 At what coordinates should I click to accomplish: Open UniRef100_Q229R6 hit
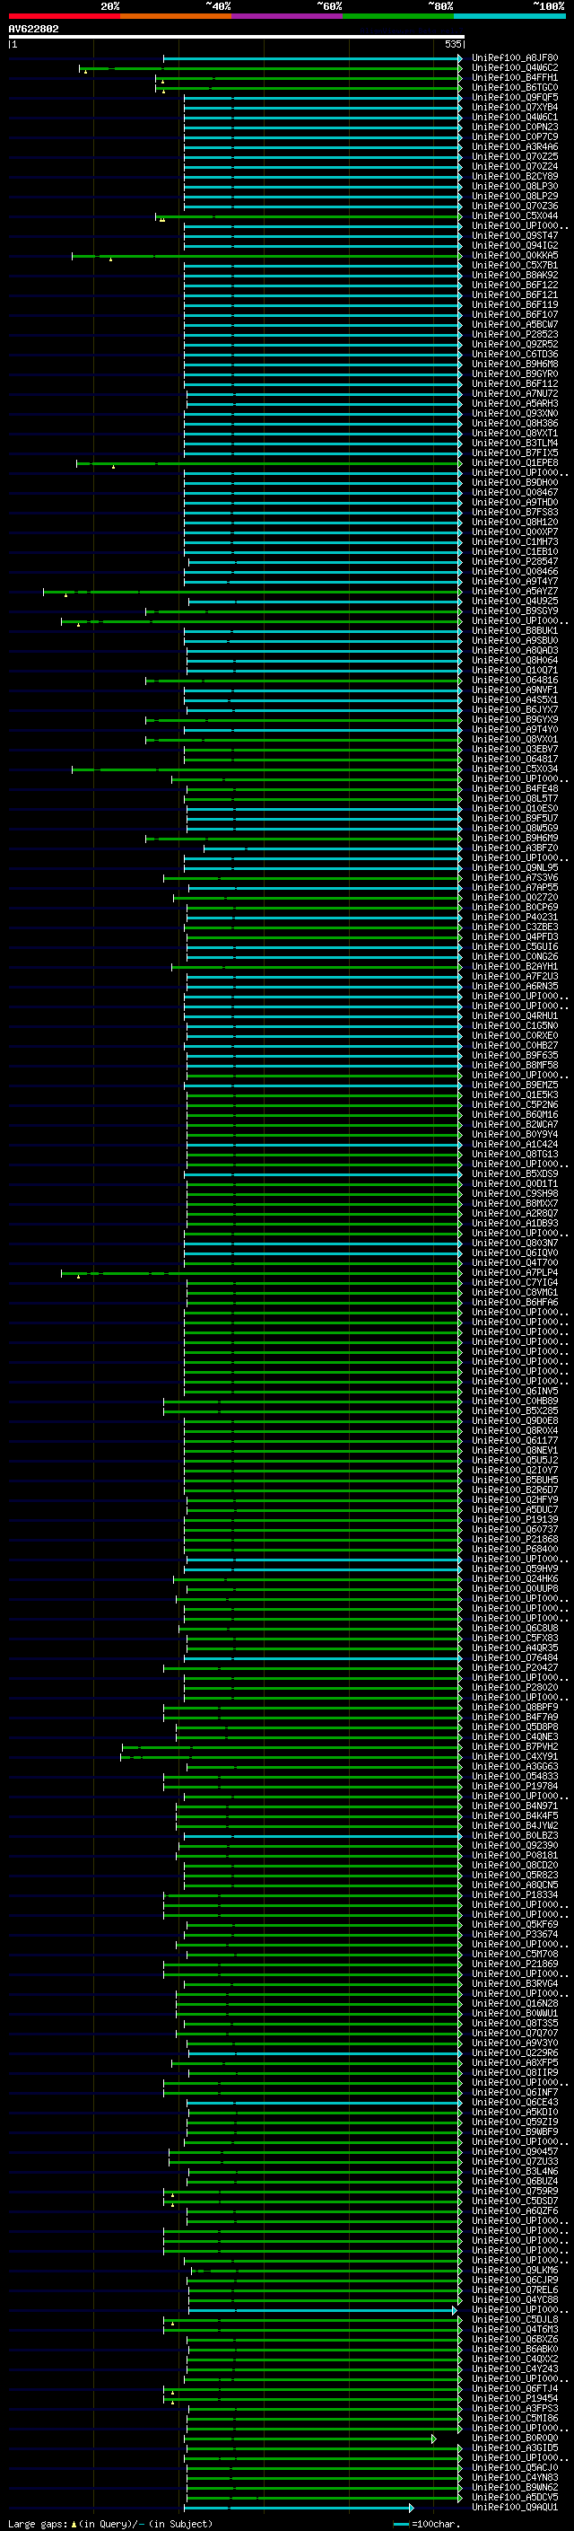point(515,2052)
